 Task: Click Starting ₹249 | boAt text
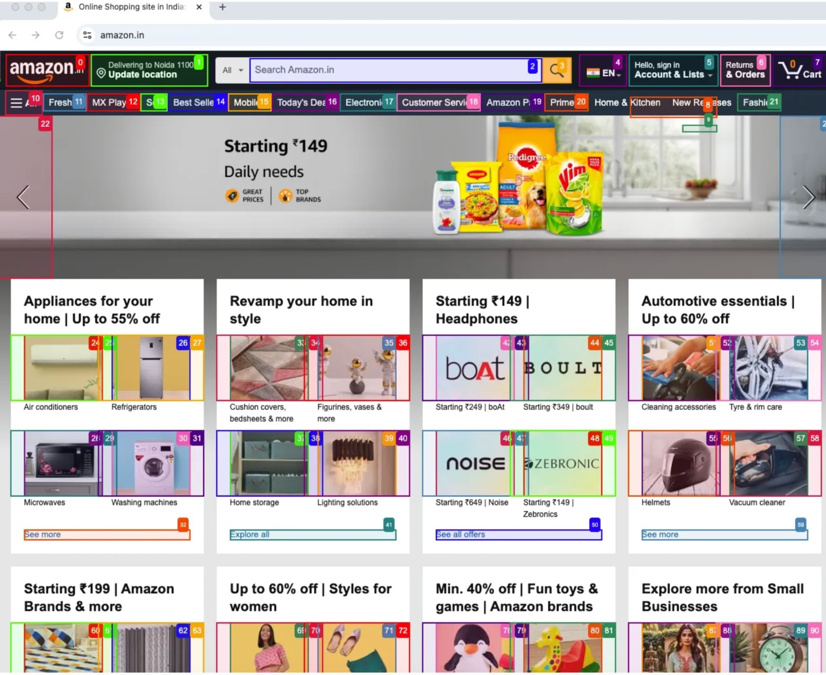[470, 407]
